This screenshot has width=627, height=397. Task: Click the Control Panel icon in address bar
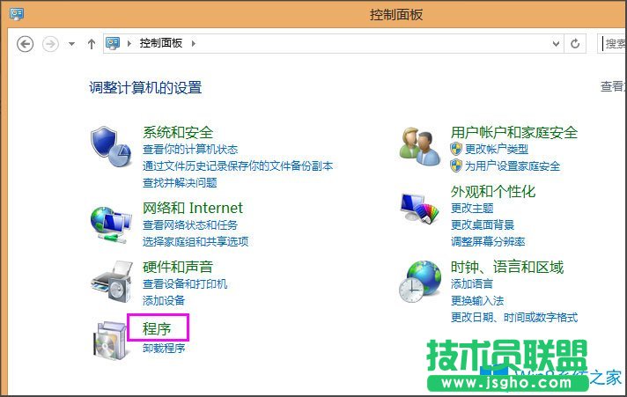click(x=113, y=43)
